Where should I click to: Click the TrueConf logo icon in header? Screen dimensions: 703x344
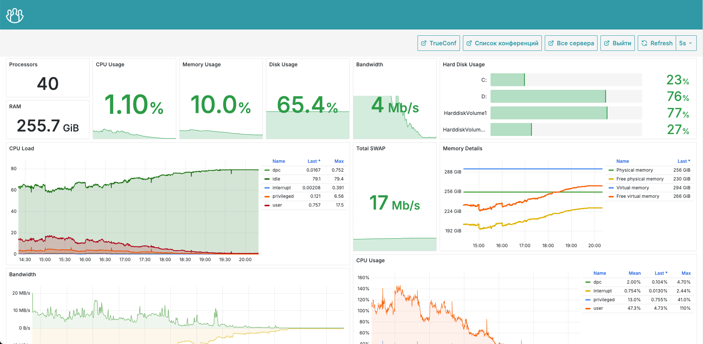point(15,15)
